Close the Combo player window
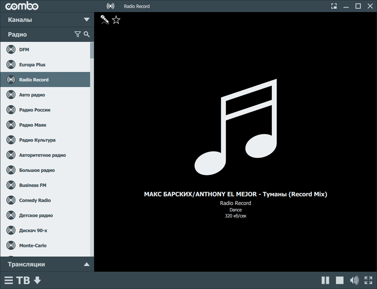The image size is (377, 289). pyautogui.click(x=370, y=6)
